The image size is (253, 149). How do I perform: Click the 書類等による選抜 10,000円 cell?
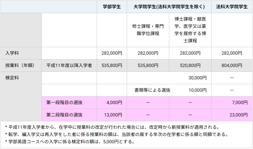[x=169, y=90]
